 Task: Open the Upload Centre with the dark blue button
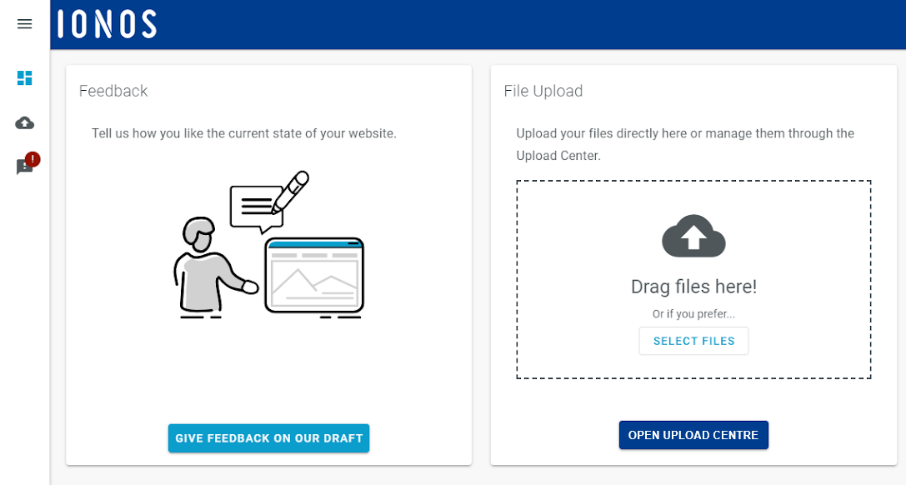693,434
